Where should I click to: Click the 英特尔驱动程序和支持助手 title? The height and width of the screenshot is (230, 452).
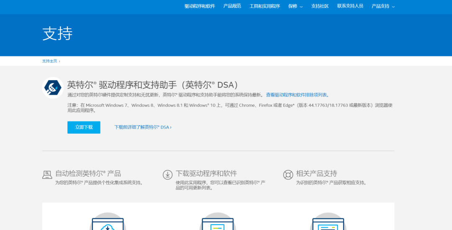click(153, 85)
